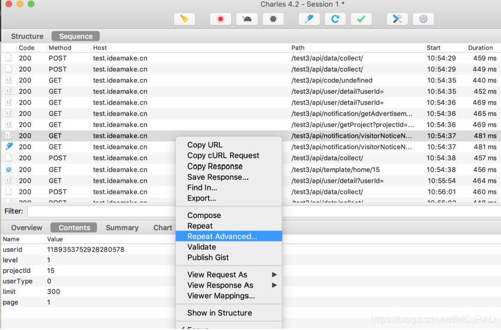Open the Chart tab
Image resolution: width=501 pixels, height=330 pixels.
pyautogui.click(x=163, y=228)
